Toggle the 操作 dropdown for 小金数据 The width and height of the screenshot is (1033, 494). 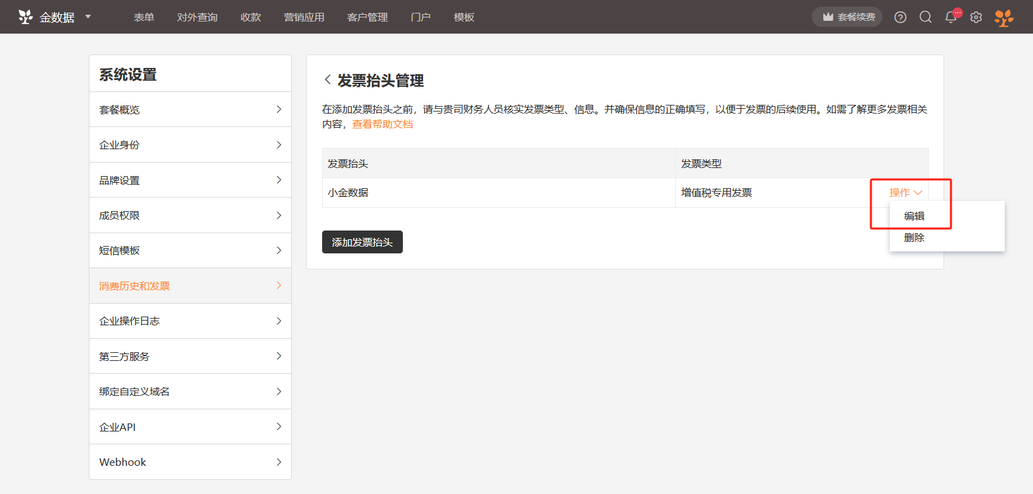(x=905, y=193)
